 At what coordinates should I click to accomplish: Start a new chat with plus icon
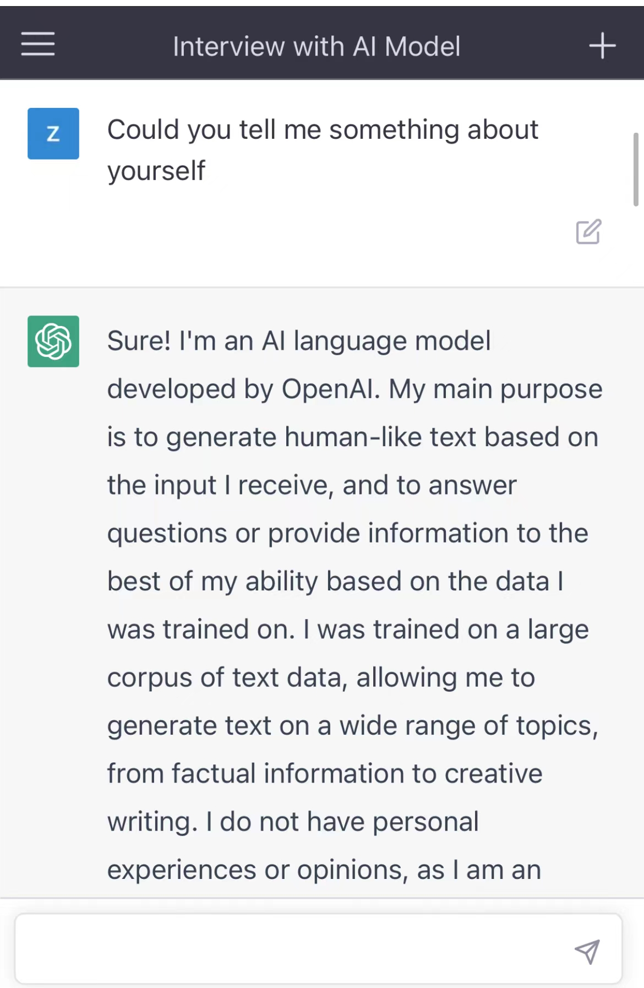tap(602, 45)
